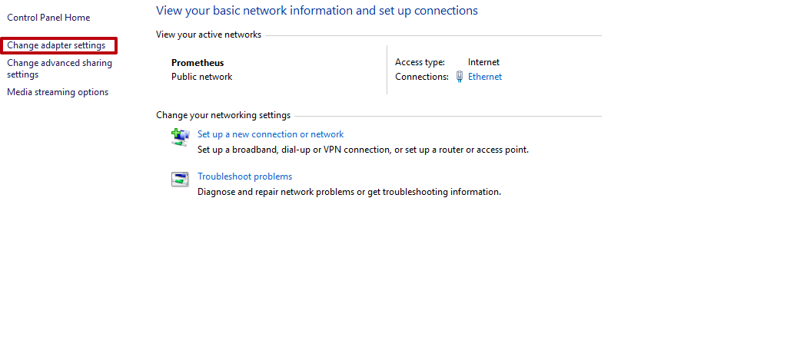The height and width of the screenshot is (343, 787).
Task: Open Change adapter settings
Action: click(x=56, y=46)
